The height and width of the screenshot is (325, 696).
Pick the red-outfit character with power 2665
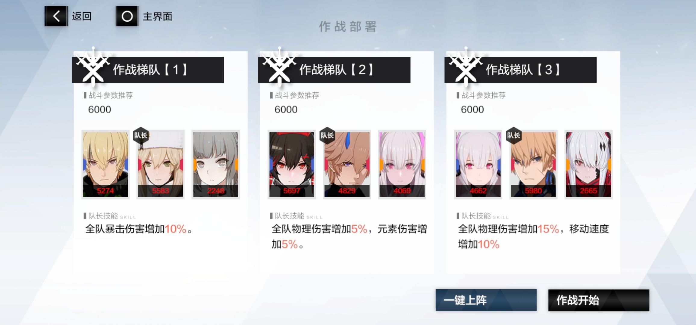[588, 165]
